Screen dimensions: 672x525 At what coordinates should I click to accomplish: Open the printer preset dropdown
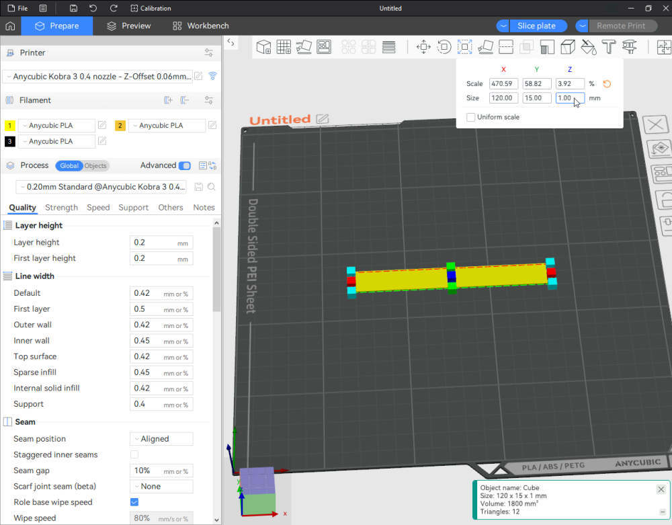point(97,76)
